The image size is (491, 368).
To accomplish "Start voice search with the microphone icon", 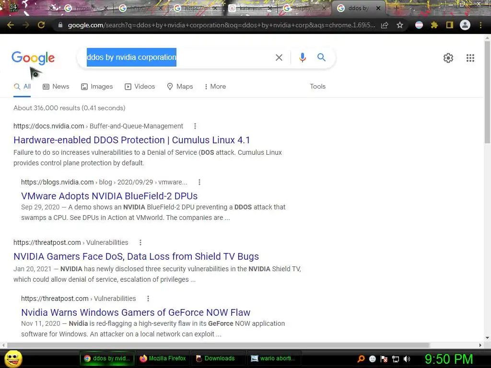I will [x=302, y=57].
